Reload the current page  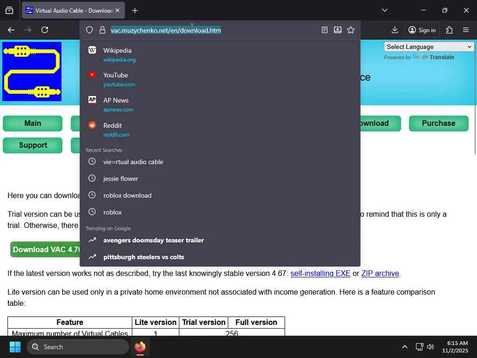[x=45, y=30]
